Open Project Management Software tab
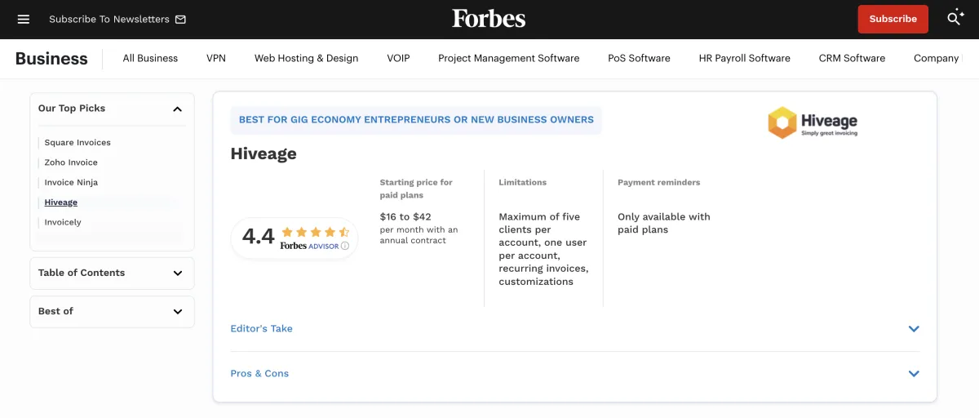 click(509, 58)
